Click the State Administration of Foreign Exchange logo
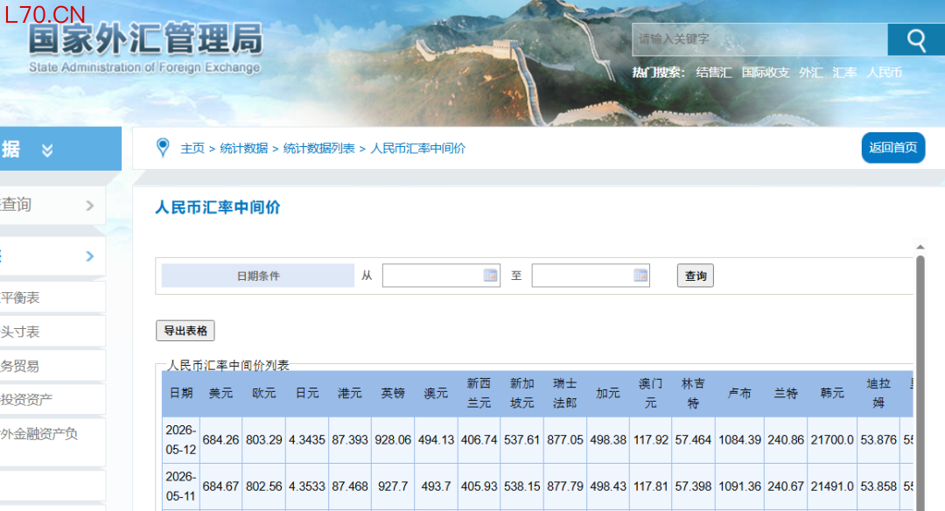Image resolution: width=945 pixels, height=511 pixels. tap(146, 48)
